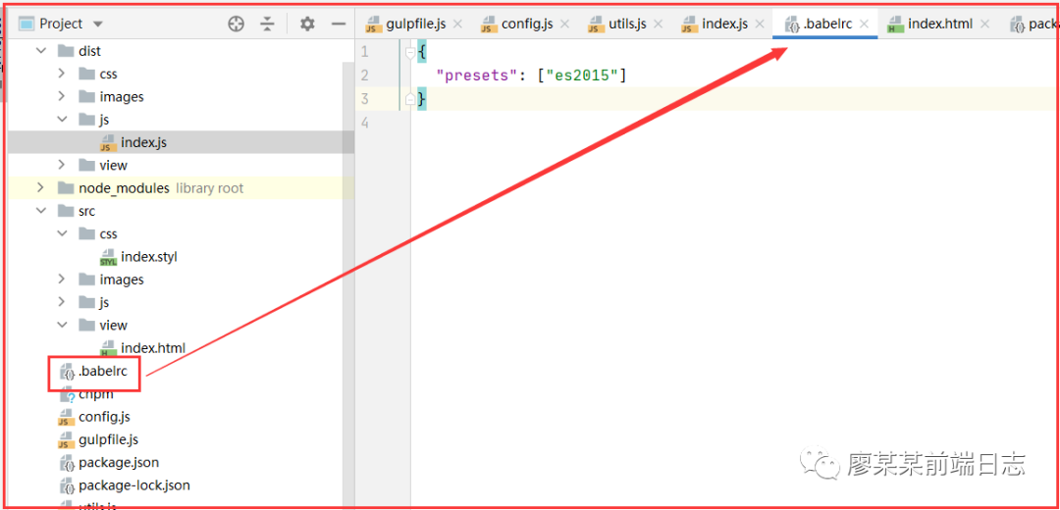
Task: Expand the node_modules folder
Action: click(x=40, y=187)
